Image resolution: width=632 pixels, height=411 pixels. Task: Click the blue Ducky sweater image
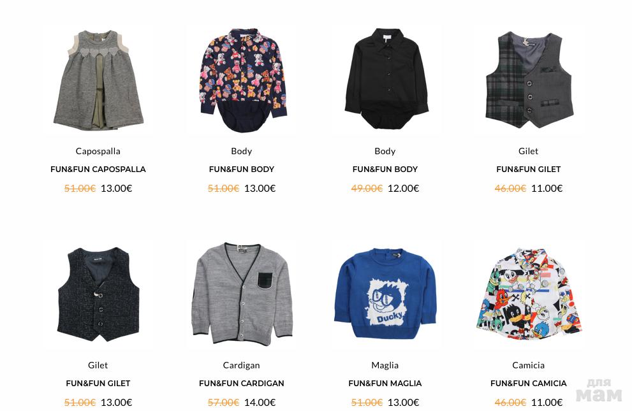coord(385,293)
